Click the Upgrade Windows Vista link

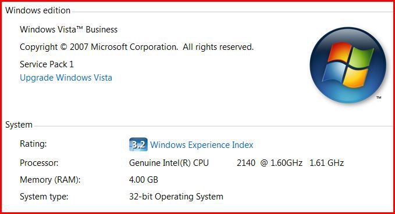point(66,78)
